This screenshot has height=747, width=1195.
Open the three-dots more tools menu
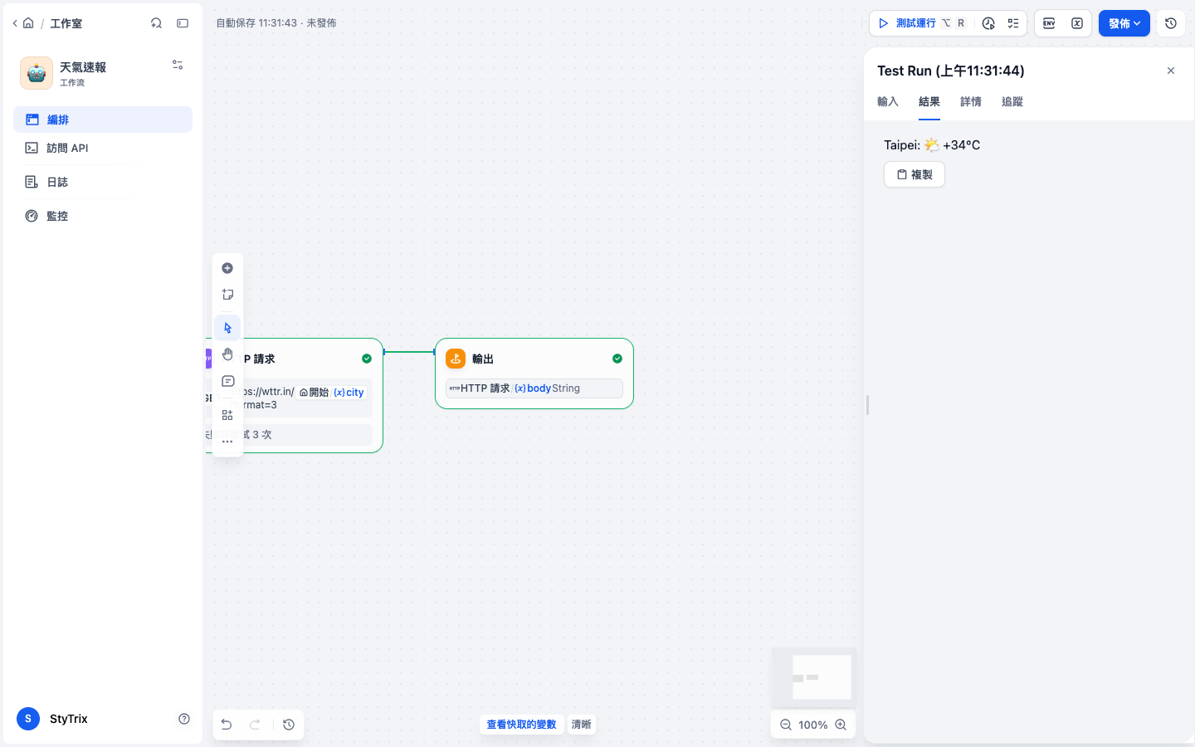pos(227,442)
